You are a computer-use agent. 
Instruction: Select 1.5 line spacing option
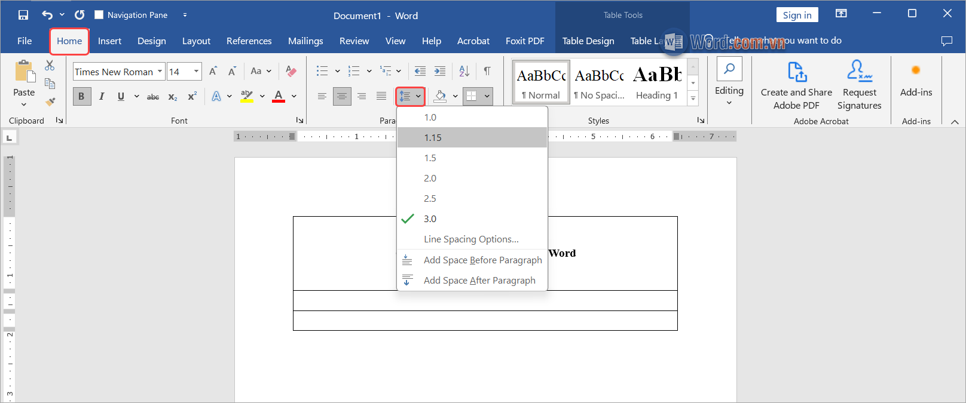coord(430,158)
